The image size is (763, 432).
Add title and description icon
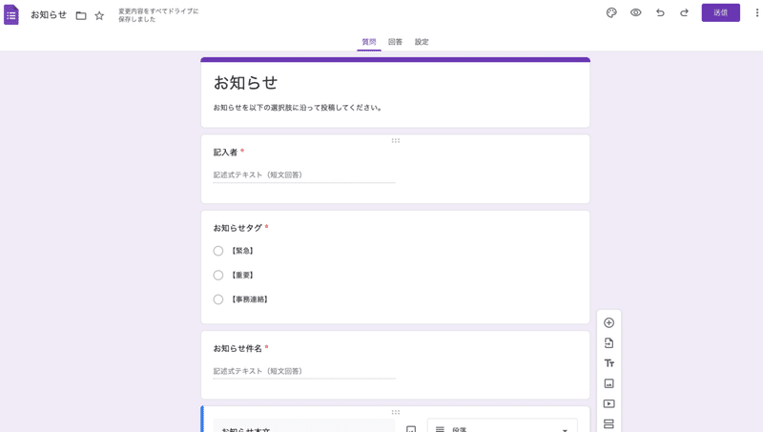(x=608, y=363)
